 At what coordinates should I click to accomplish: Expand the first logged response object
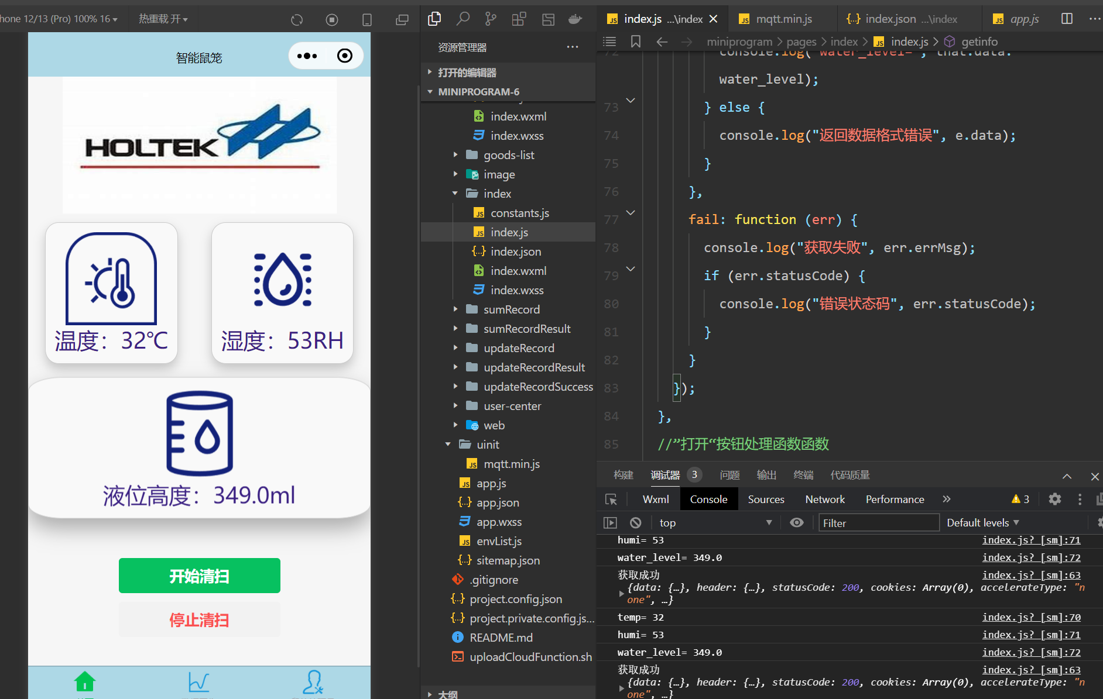tap(621, 593)
